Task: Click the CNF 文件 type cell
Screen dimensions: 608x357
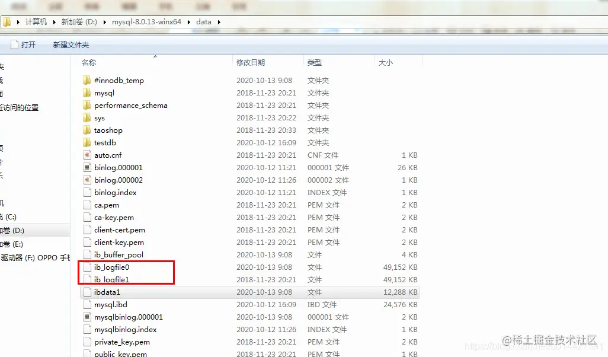Action: point(322,155)
